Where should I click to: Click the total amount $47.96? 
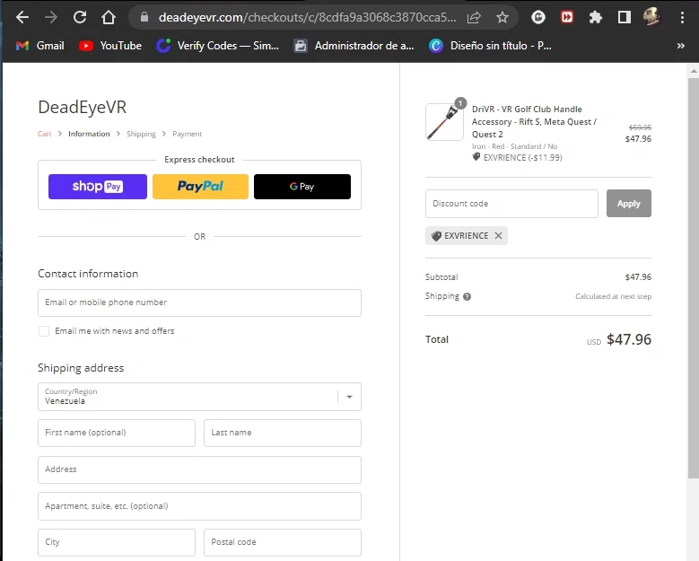(629, 339)
